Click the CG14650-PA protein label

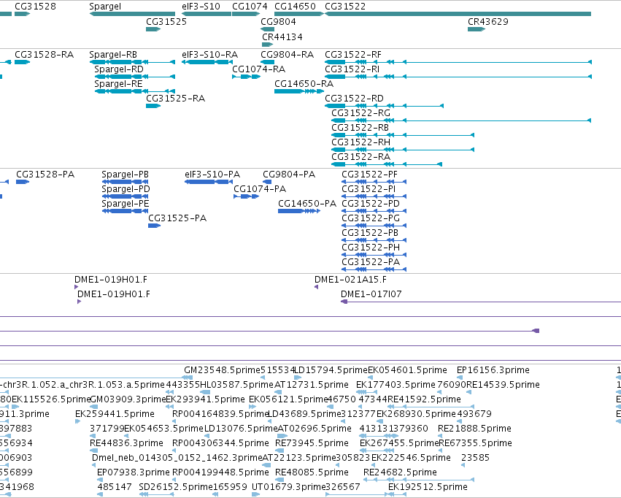tap(307, 204)
